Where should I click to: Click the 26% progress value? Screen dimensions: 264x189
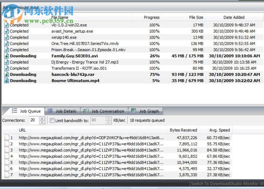tap(155, 56)
